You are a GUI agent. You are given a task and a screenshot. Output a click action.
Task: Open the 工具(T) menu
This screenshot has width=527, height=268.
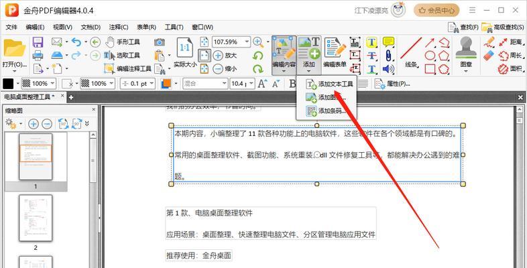click(174, 27)
